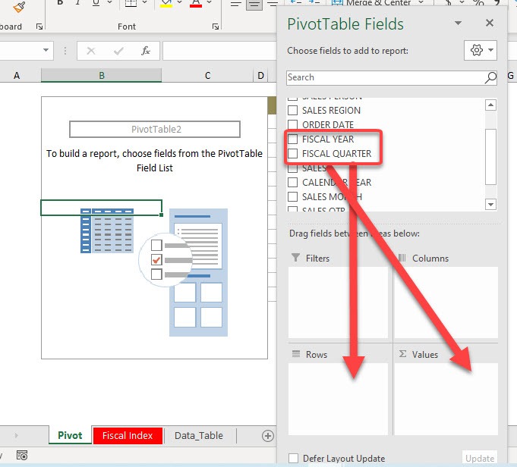Select column C header
This screenshot has height=467, width=517.
[x=207, y=76]
